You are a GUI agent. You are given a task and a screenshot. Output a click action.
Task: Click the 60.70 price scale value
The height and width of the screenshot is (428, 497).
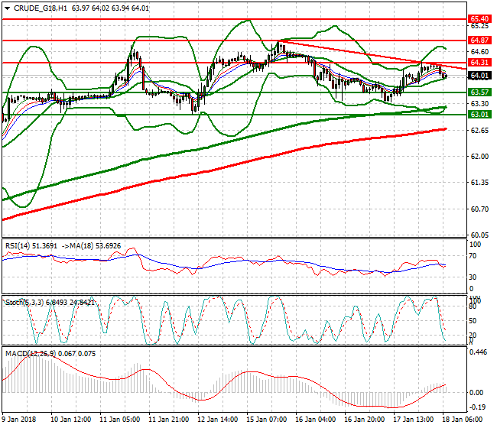pyautogui.click(x=479, y=209)
